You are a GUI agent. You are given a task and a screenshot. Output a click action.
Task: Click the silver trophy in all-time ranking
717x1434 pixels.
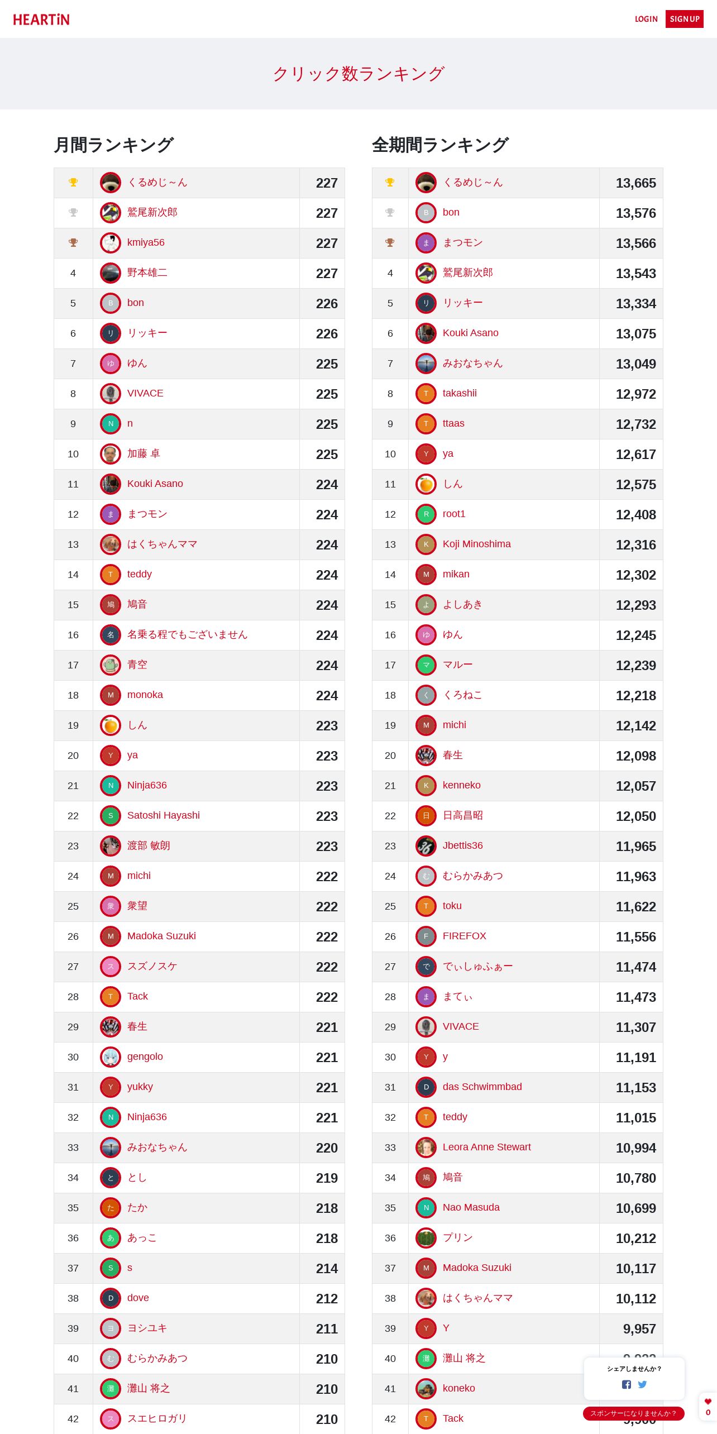click(x=390, y=213)
